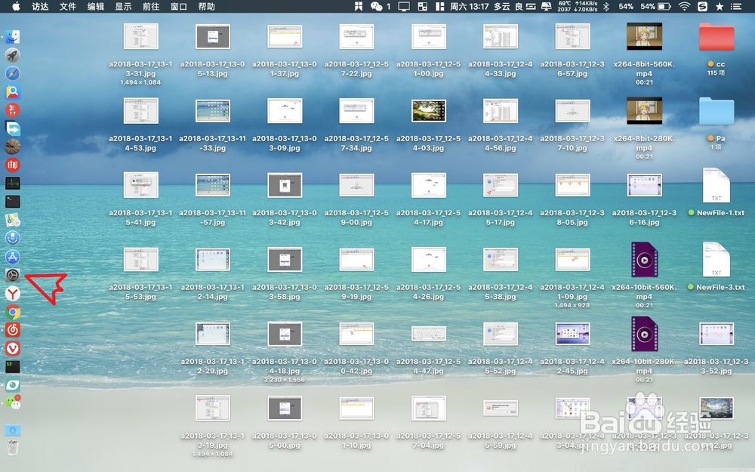
Task: Select NewFile-1.txt on desktop
Action: [716, 186]
